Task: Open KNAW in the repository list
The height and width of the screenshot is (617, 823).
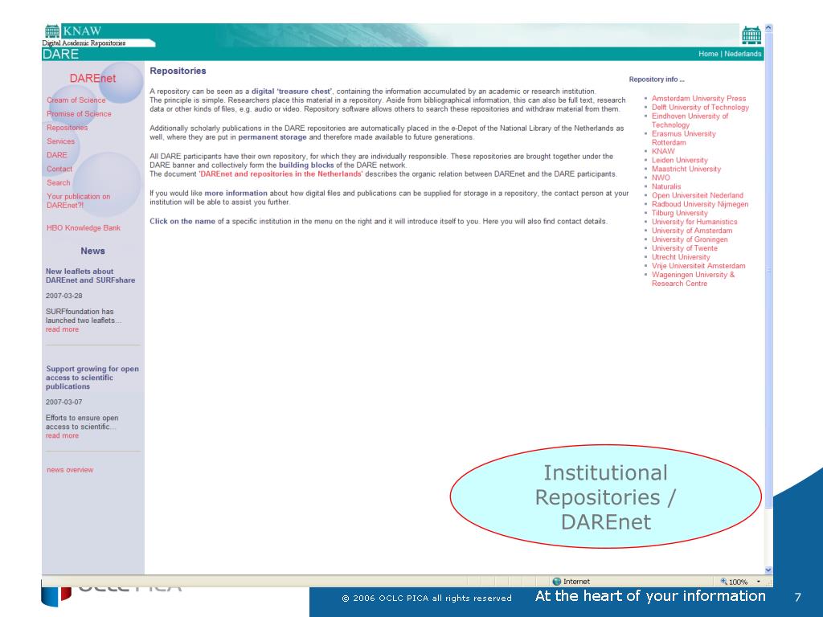Action: (663, 151)
